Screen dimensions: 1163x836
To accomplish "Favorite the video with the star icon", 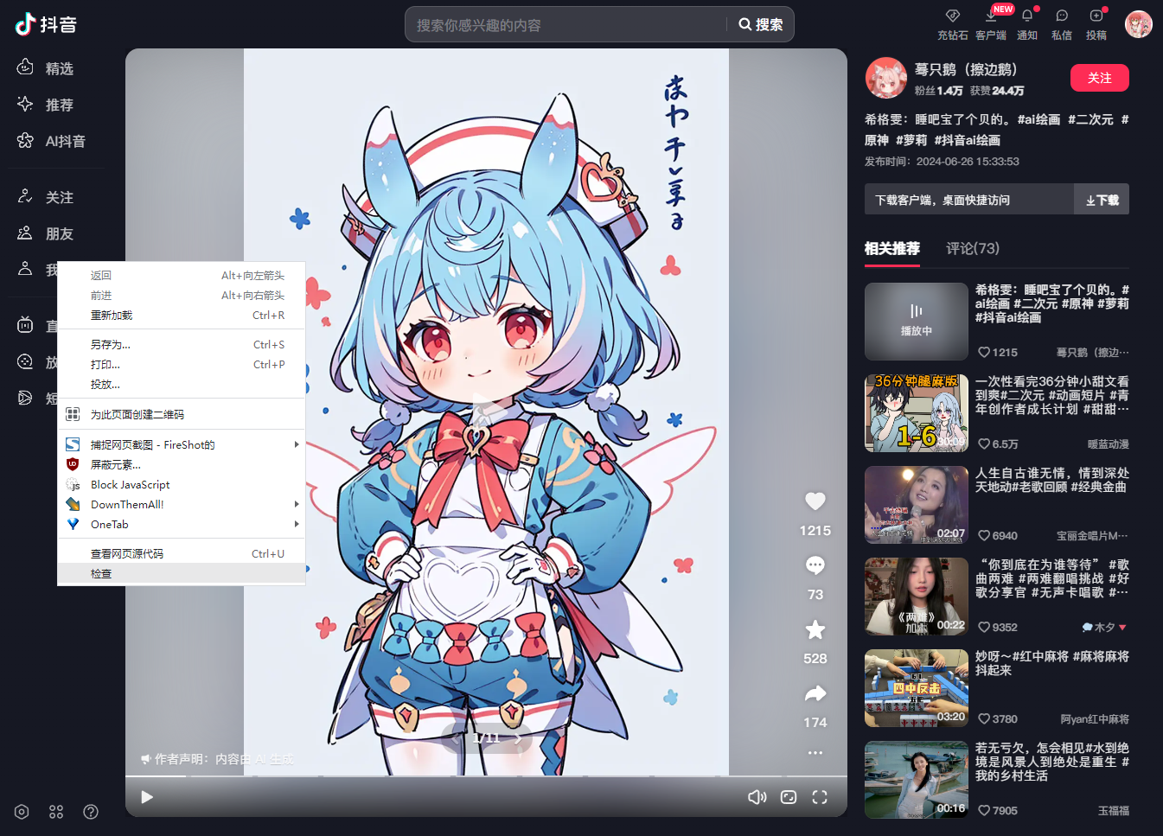I will tap(815, 629).
